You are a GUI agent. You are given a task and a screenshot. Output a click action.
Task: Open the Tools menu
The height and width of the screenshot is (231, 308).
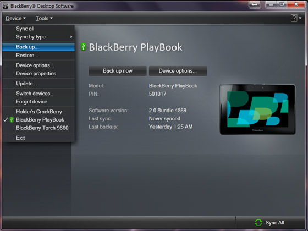(44, 18)
